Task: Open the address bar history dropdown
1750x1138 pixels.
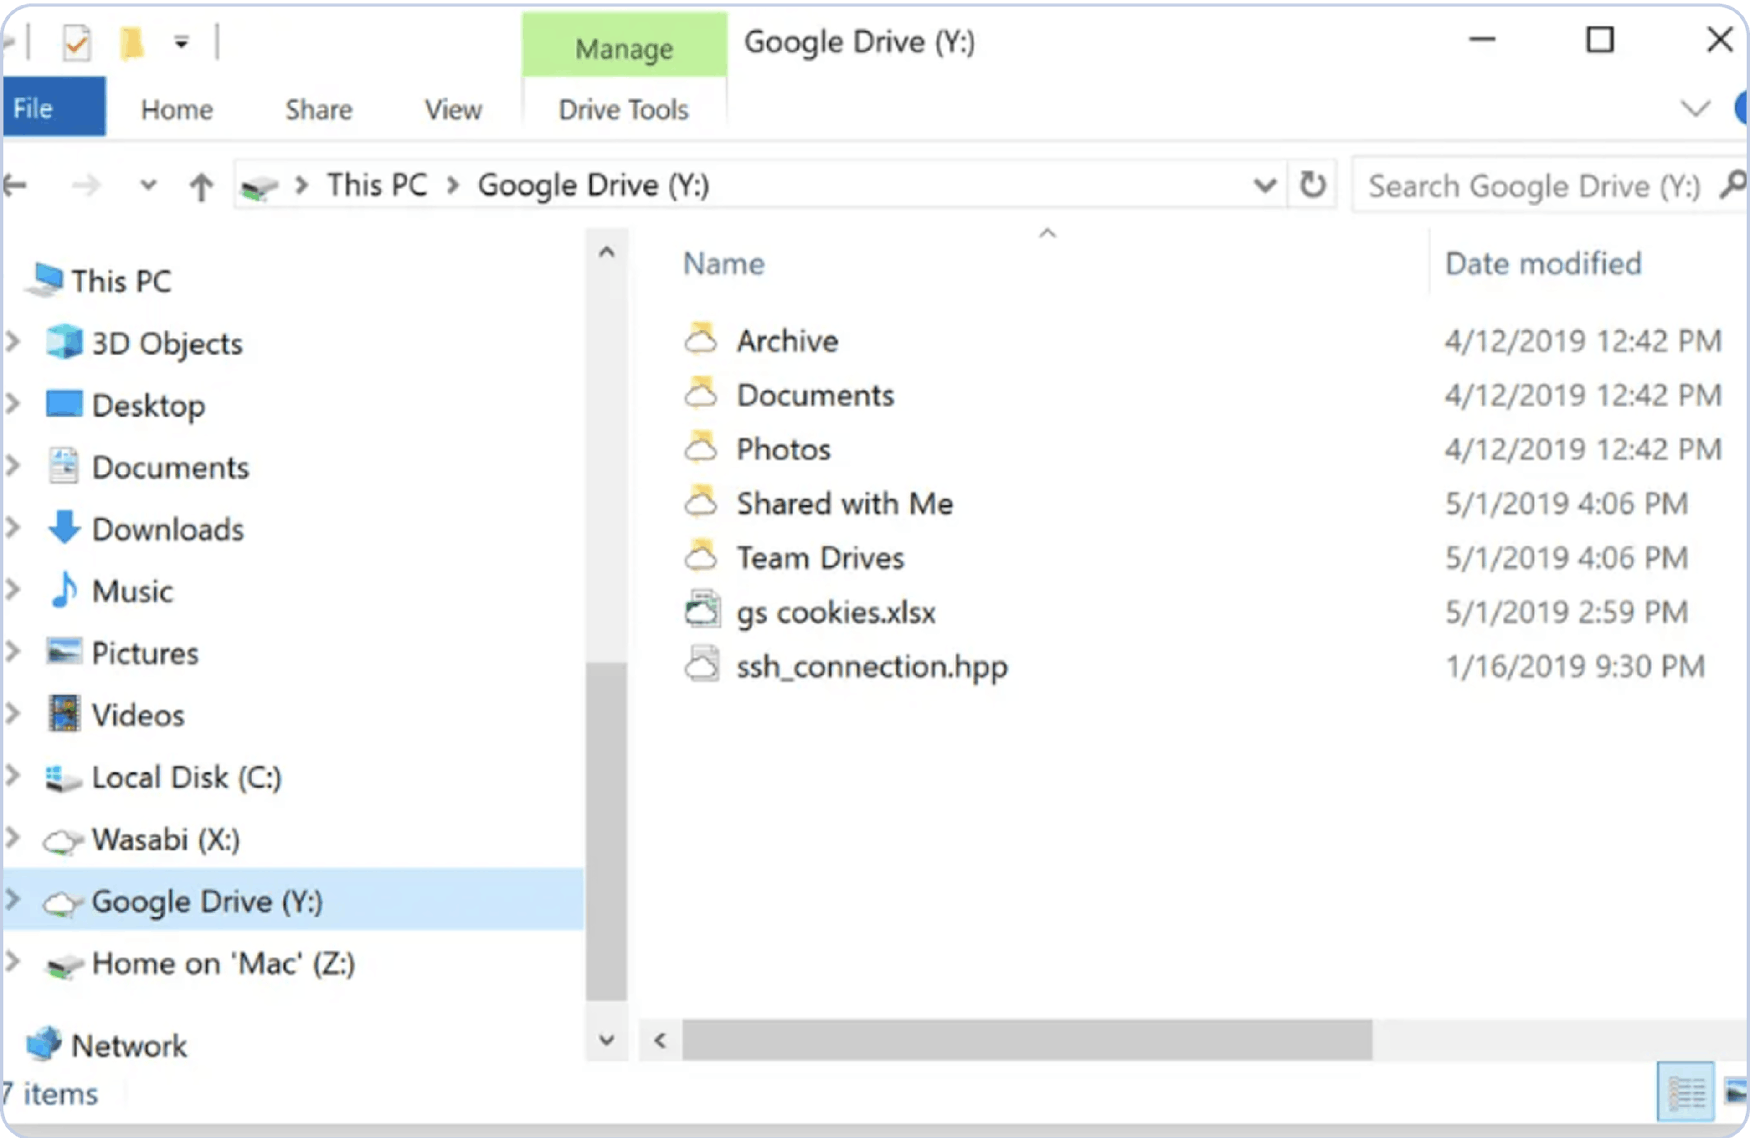Action: coord(1265,185)
